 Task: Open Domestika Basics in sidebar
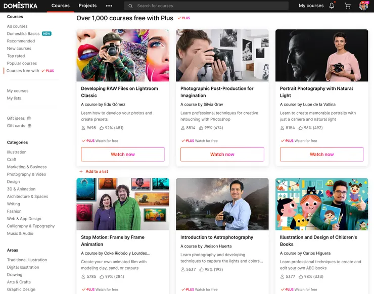coord(23,34)
